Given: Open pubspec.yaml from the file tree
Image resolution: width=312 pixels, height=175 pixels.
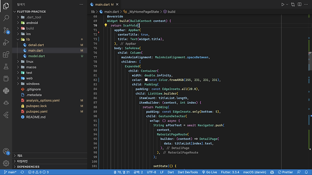Looking at the screenshot, I should pos(37,111).
